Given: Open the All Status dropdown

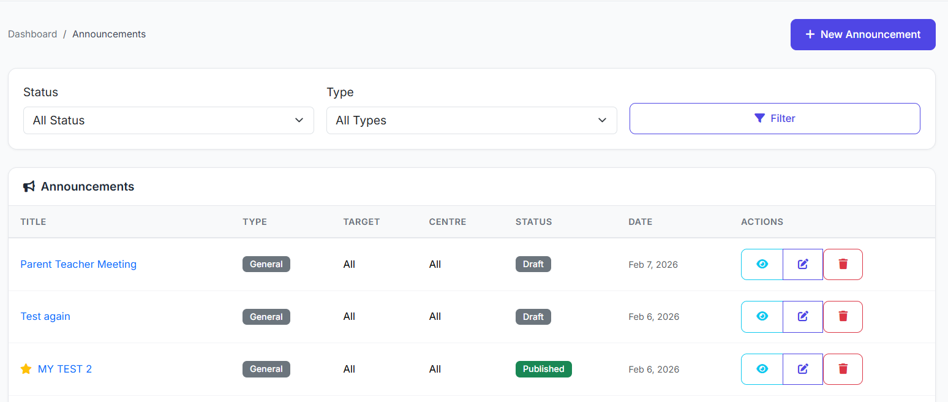Looking at the screenshot, I should pos(168,120).
